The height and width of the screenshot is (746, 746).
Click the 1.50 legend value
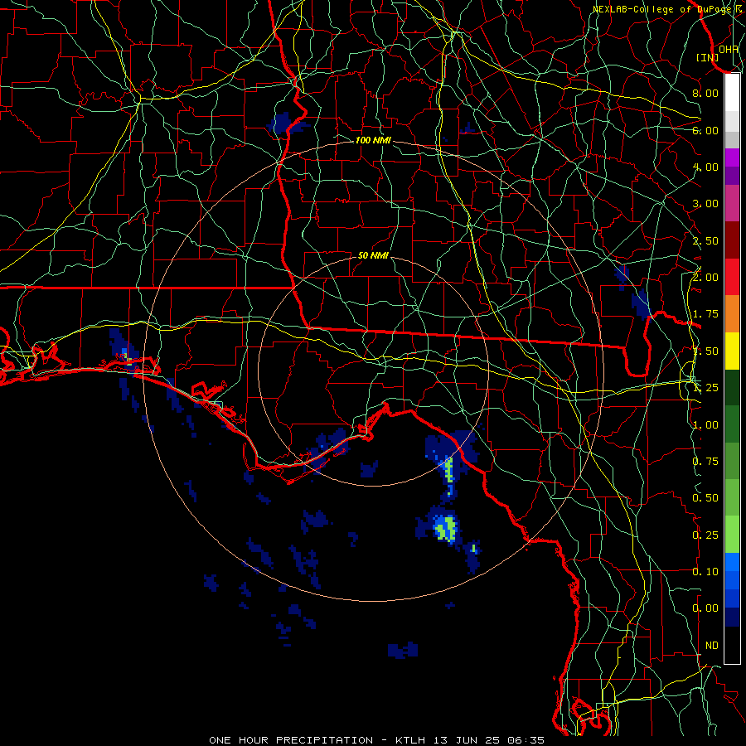point(705,351)
